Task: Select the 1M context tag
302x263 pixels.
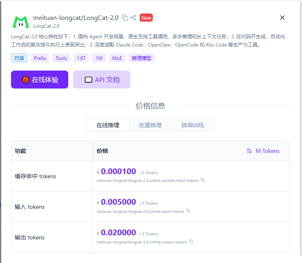Action: (99, 58)
